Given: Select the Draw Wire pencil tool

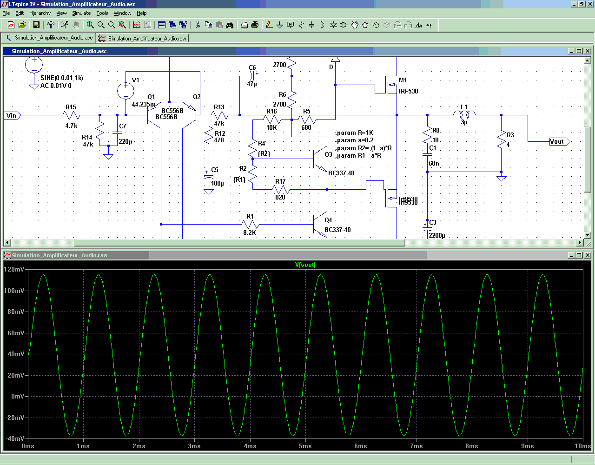Looking at the screenshot, I should [x=269, y=25].
